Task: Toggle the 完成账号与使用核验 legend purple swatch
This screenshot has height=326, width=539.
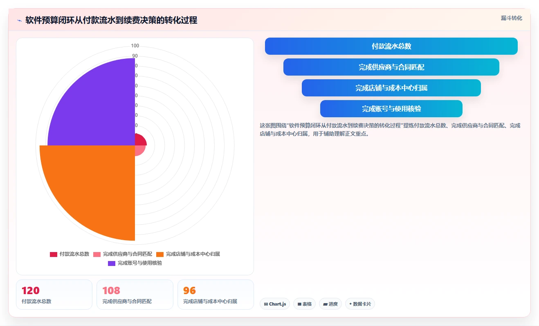Action: 112,263
